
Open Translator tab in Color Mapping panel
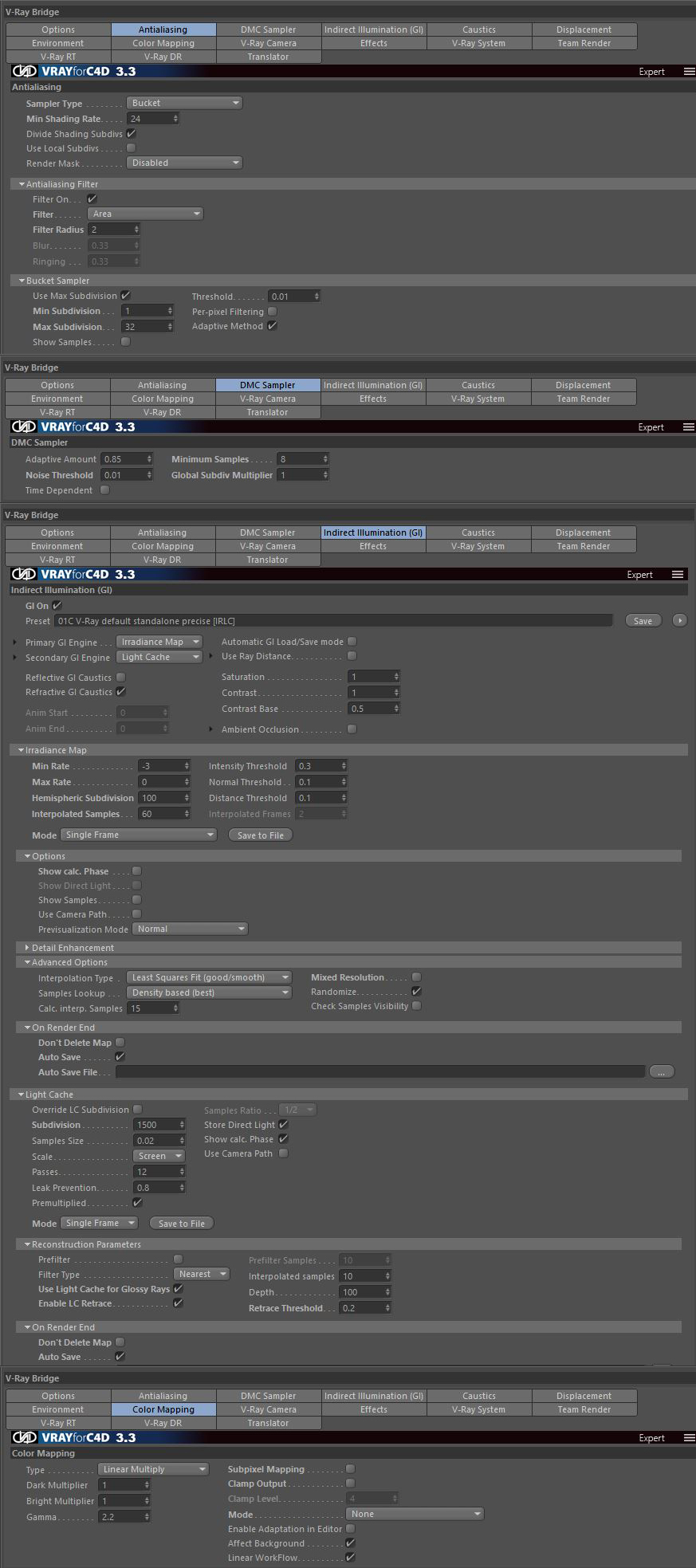tap(268, 1423)
